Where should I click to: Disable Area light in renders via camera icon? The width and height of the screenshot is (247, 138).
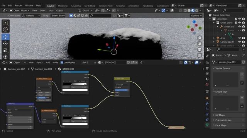[x=244, y=38]
